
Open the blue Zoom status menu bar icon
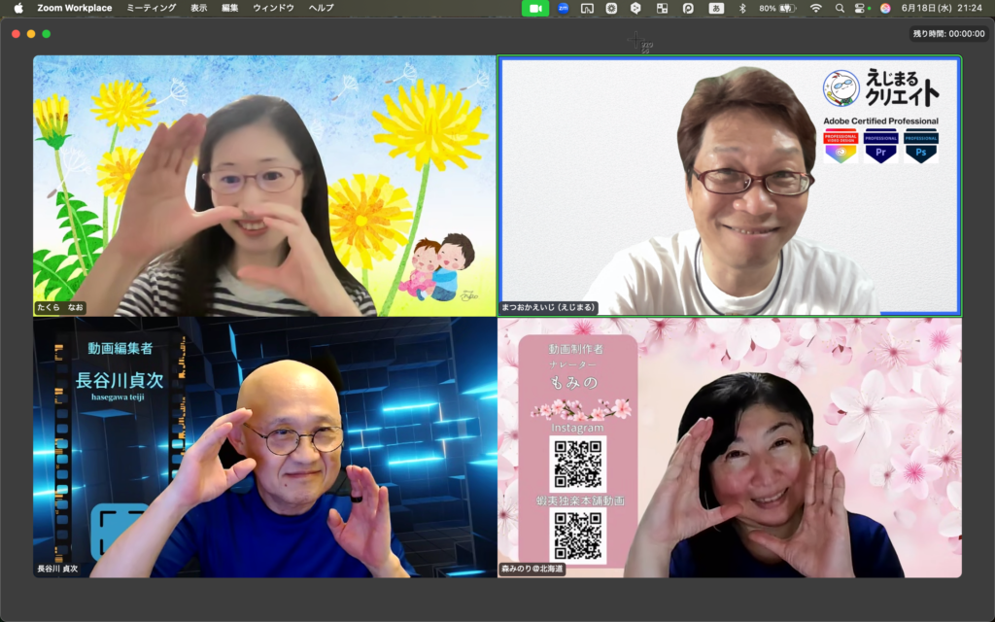pos(563,8)
